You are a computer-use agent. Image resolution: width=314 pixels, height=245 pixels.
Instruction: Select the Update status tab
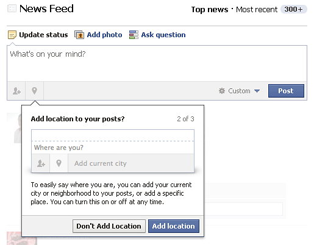(x=43, y=35)
